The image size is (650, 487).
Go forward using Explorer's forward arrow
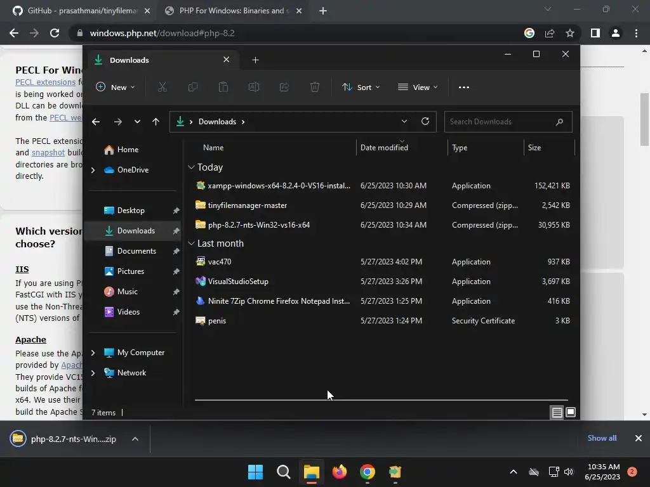[x=117, y=122]
